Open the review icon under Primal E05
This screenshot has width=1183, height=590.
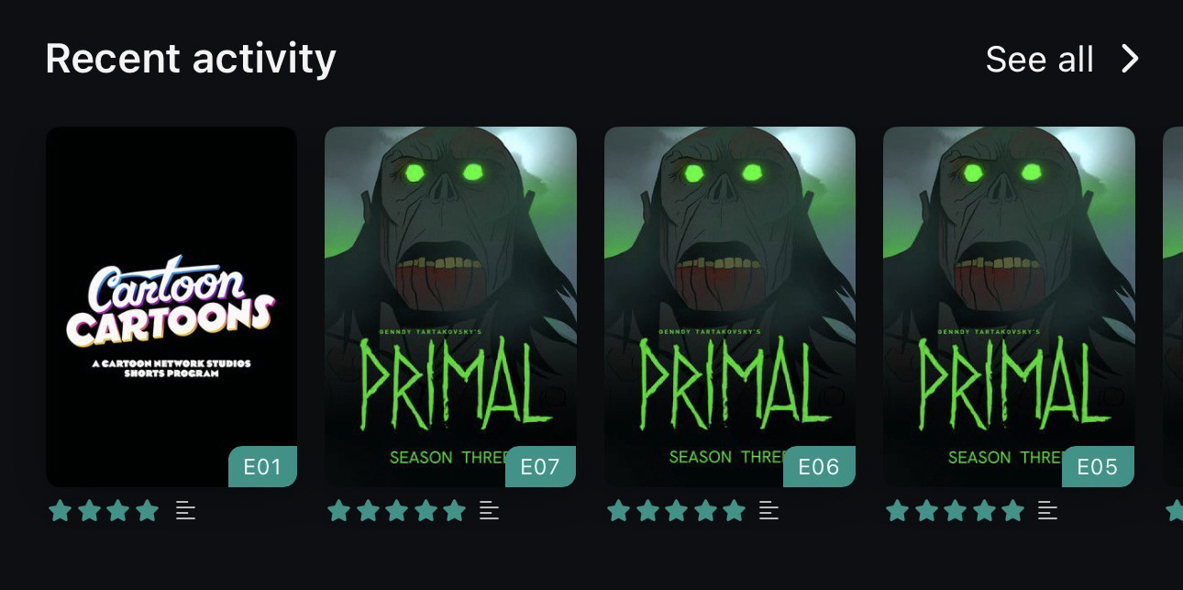[1047, 511]
